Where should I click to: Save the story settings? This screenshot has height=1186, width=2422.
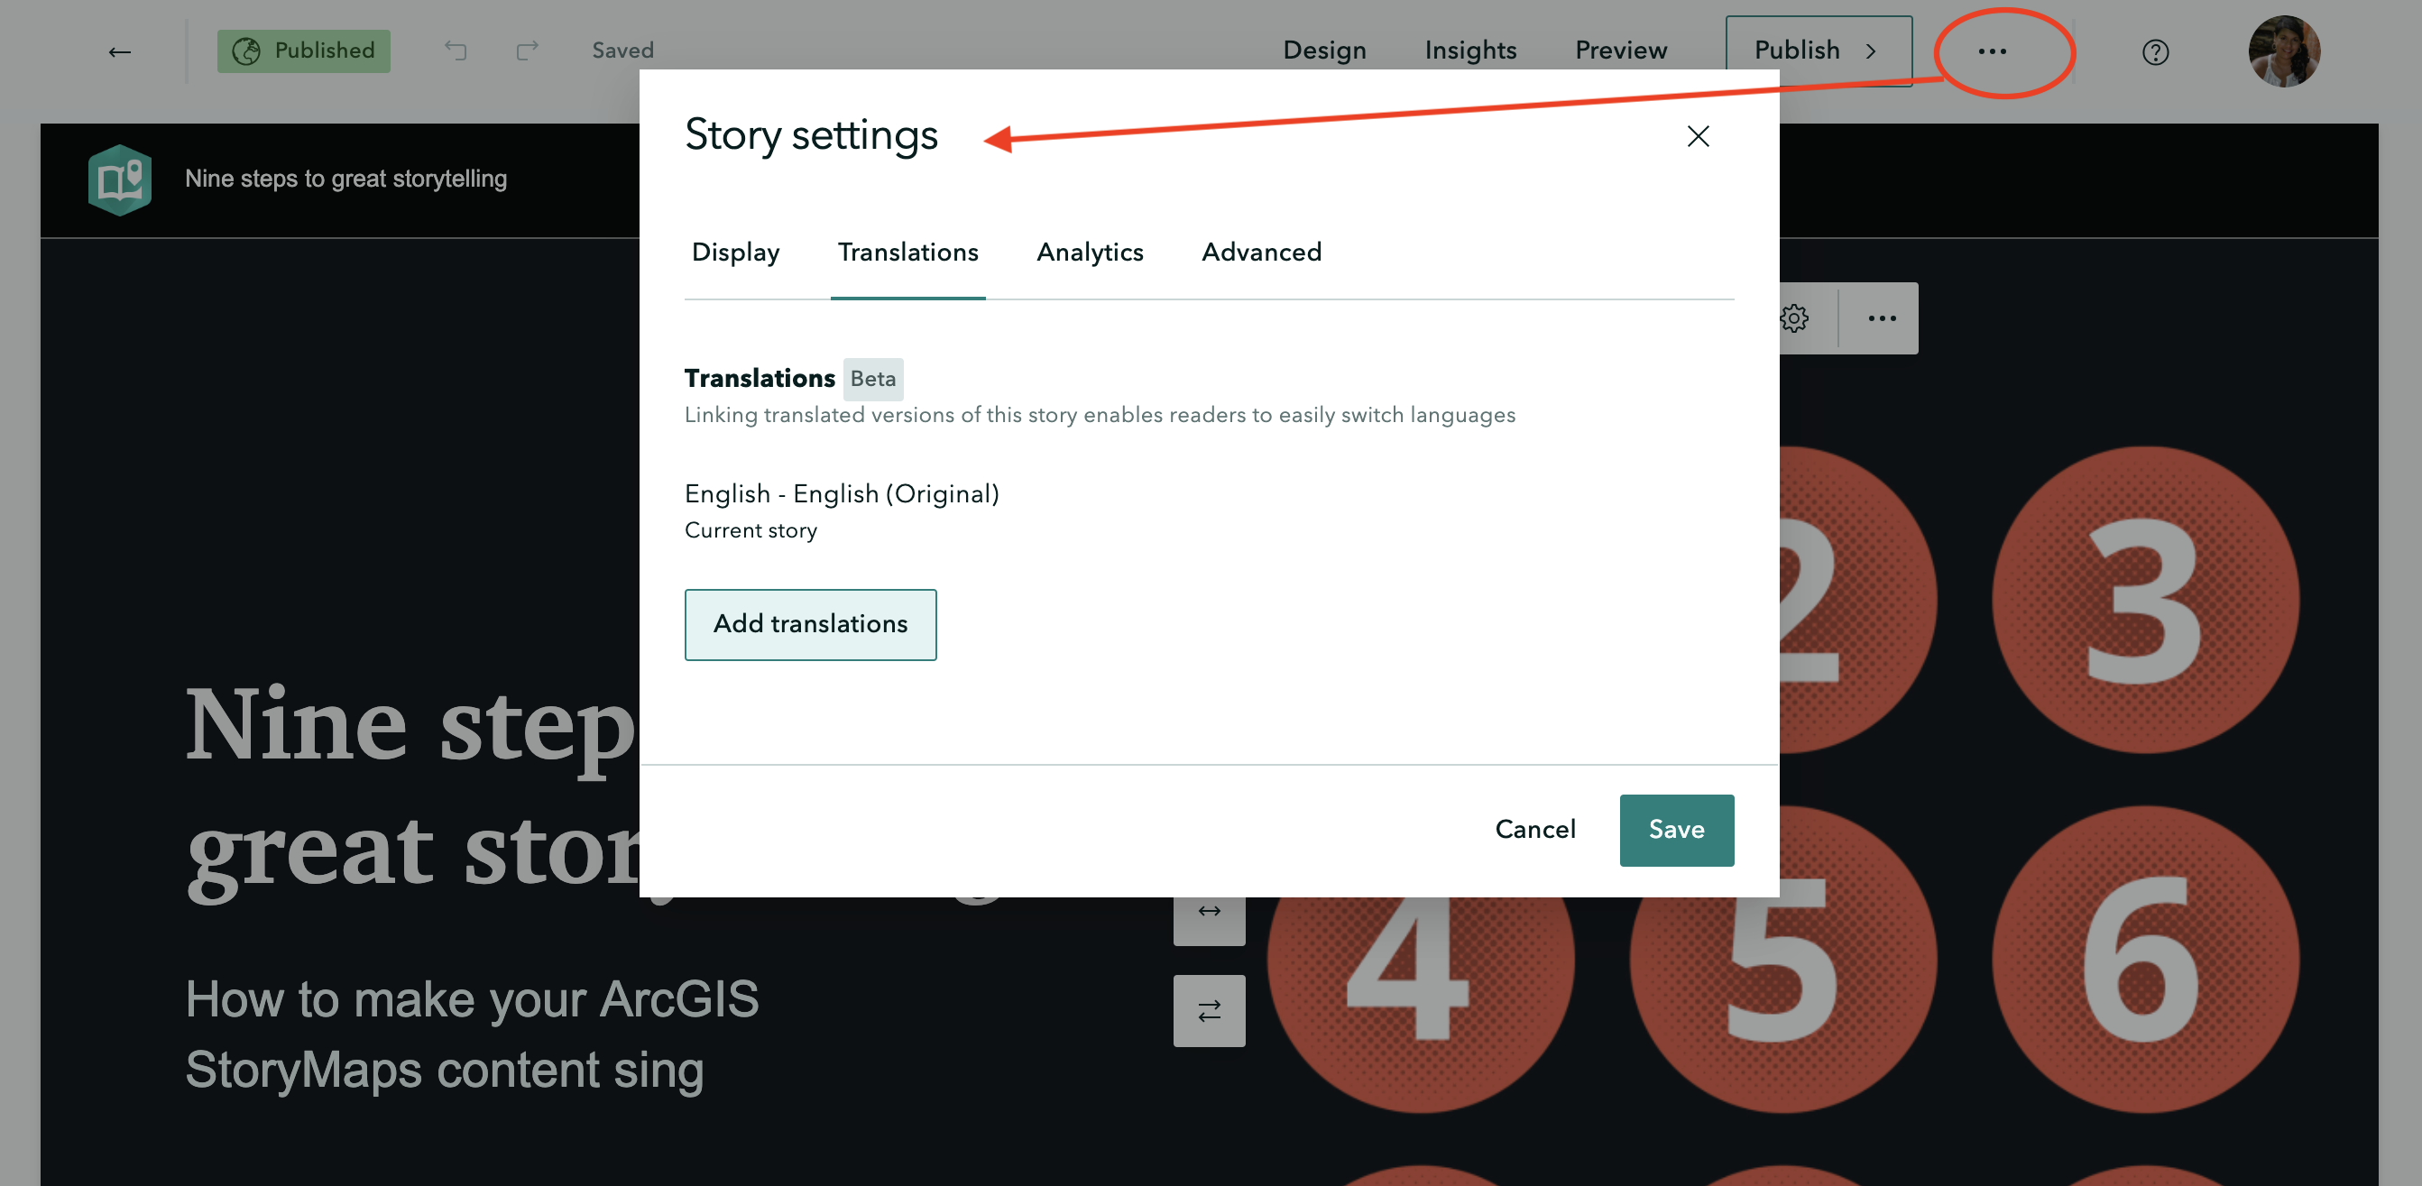[x=1675, y=830]
